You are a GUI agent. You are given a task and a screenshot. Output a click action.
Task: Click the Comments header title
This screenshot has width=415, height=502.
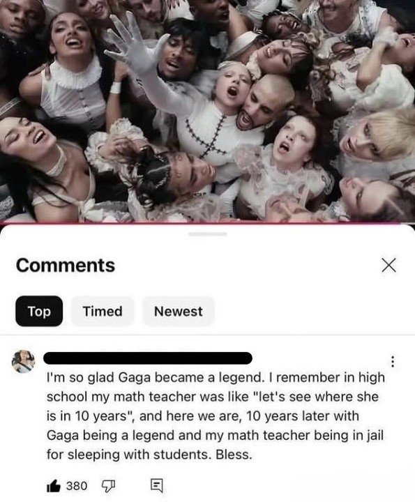click(66, 266)
